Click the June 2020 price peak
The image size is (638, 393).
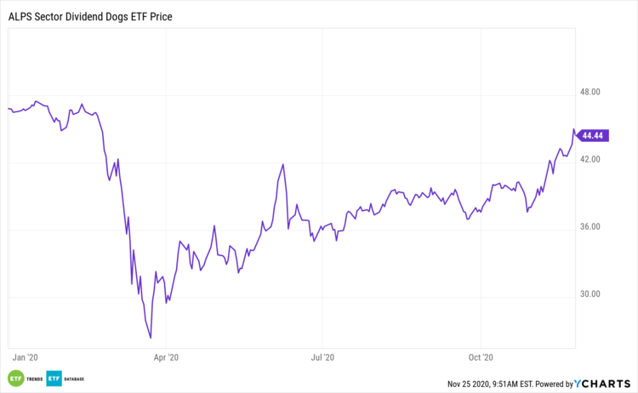(x=283, y=165)
